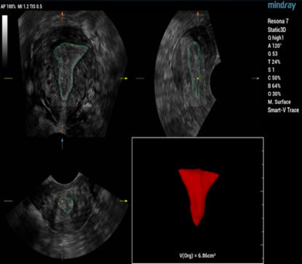Click the mindray logo
Image resolution: width=302 pixels, height=264 pixels.
(282, 5)
